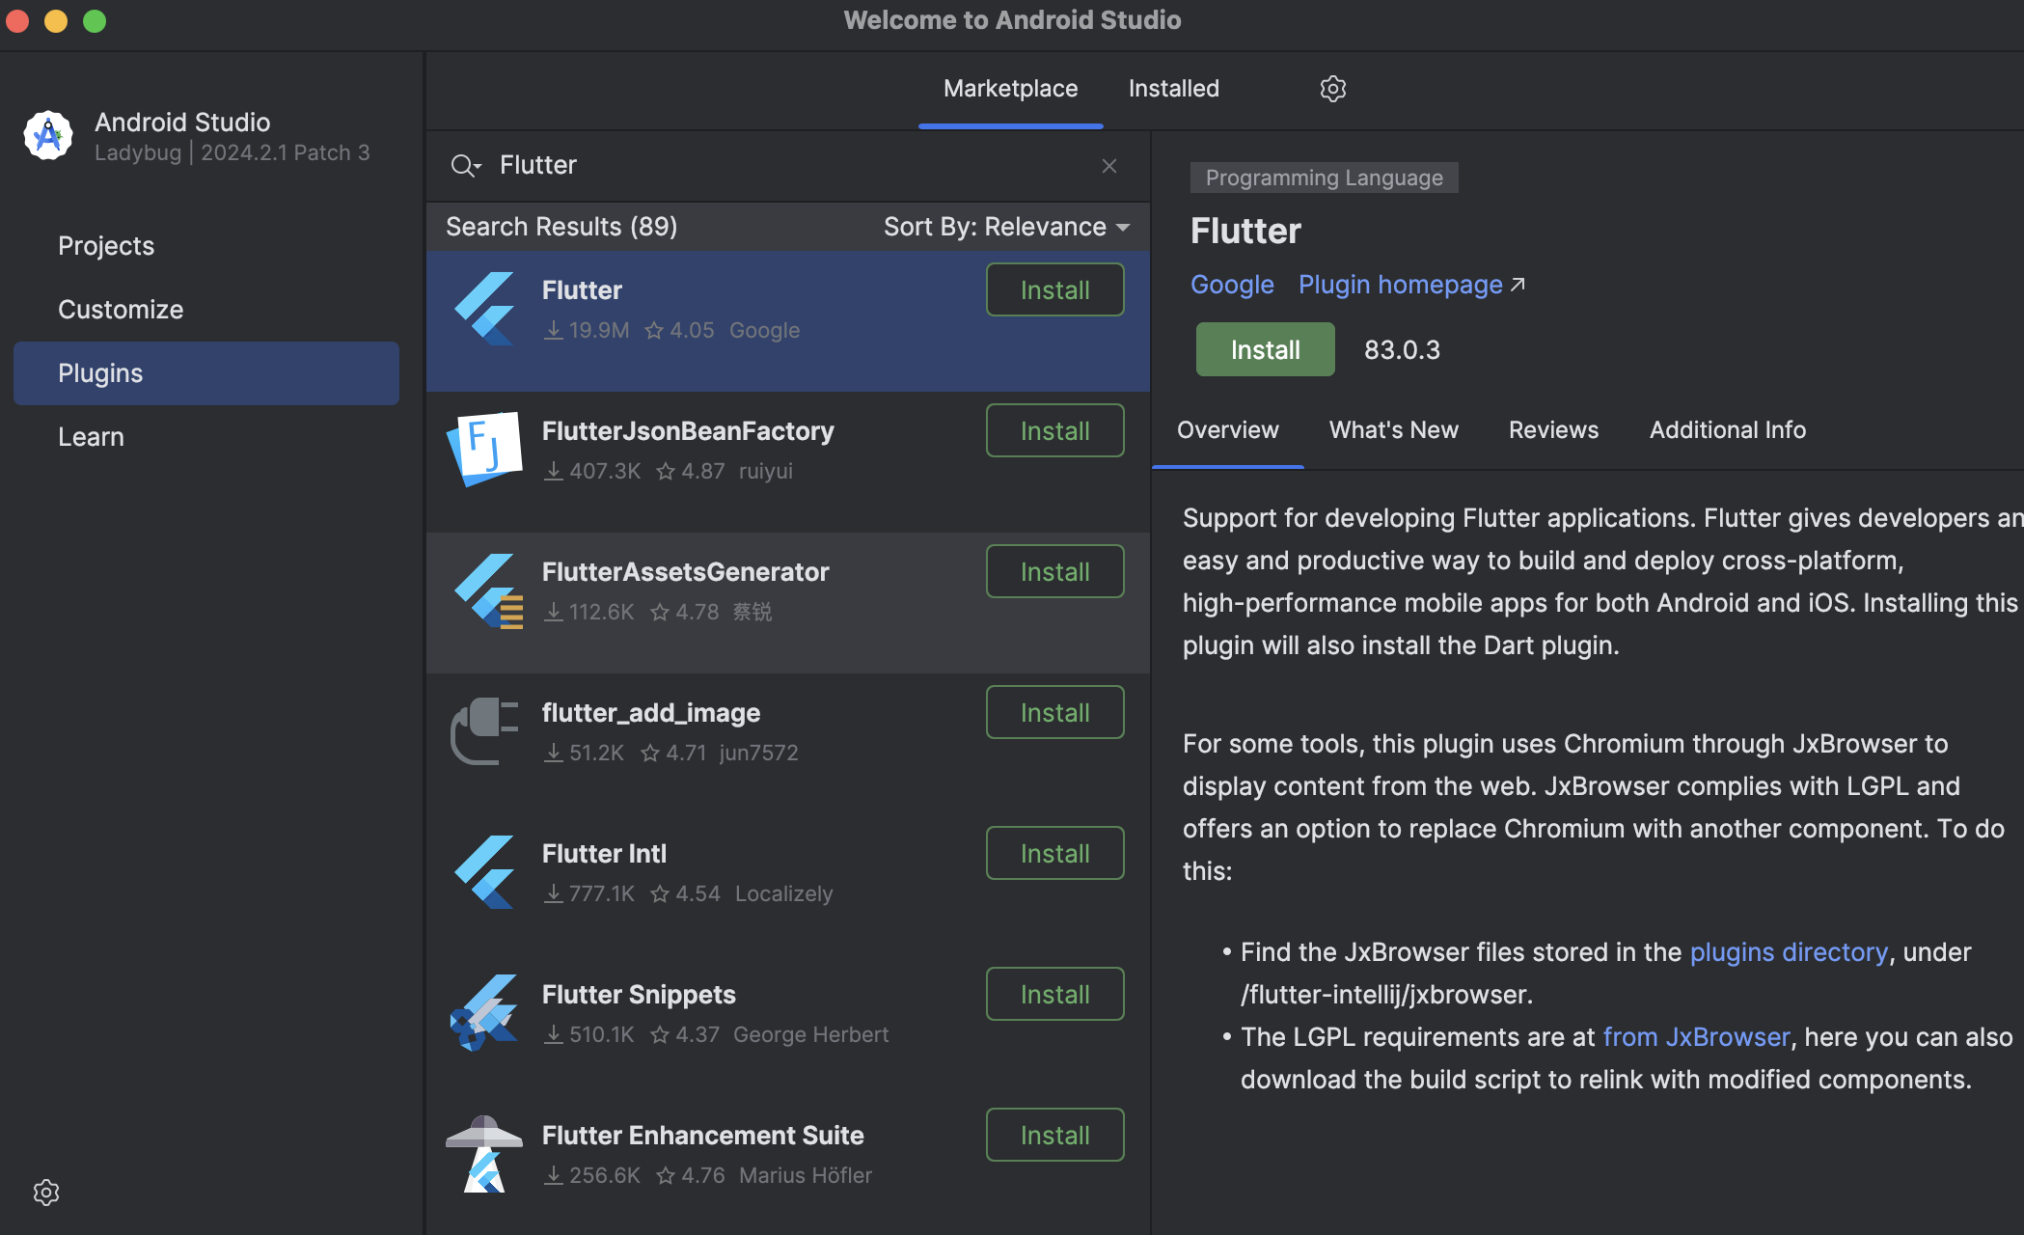Open the Google vendor link
This screenshot has height=1235, width=2024.
1232,285
